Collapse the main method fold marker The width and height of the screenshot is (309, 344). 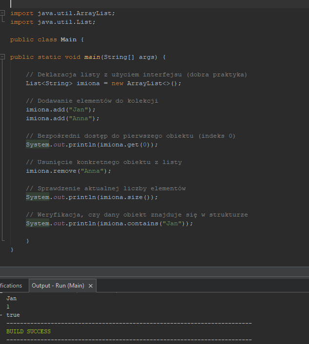(2, 57)
